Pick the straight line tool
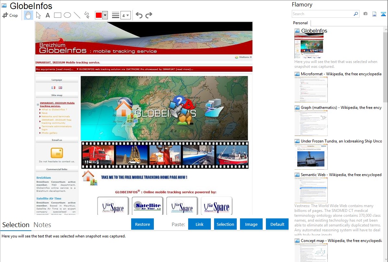The width and height of the screenshot is (388, 262). (77, 15)
